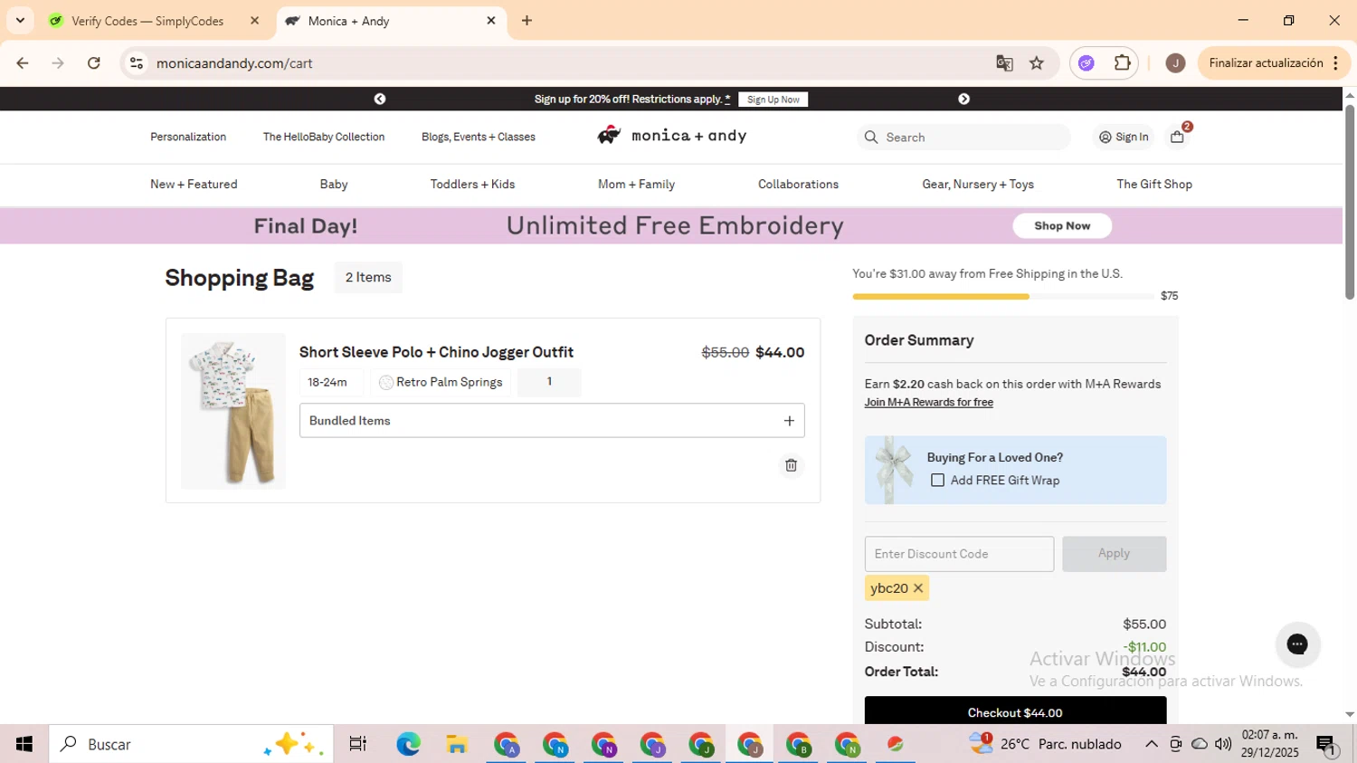Open the browser extensions puzzle icon
The image size is (1357, 763).
[x=1122, y=63]
